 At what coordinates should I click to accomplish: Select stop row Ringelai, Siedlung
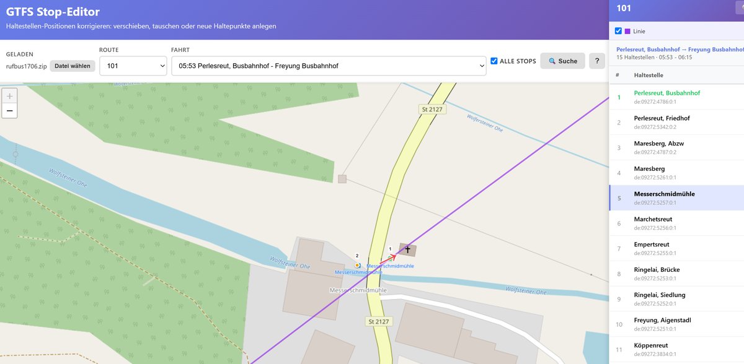tap(676, 299)
